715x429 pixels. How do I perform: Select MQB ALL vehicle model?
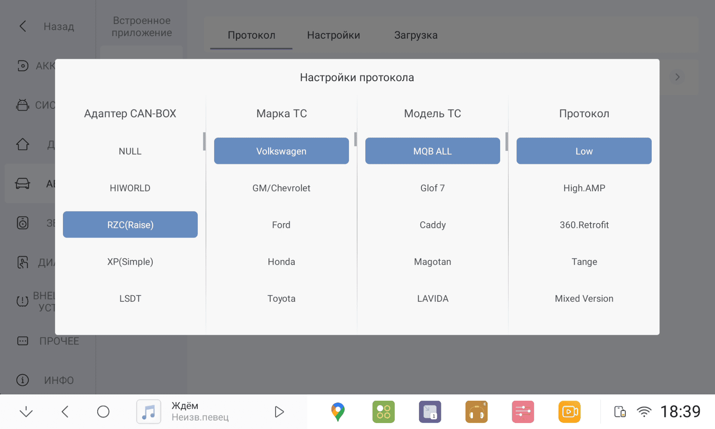[x=432, y=151]
